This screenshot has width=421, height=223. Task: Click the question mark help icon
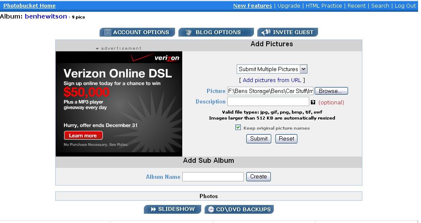[x=313, y=102]
